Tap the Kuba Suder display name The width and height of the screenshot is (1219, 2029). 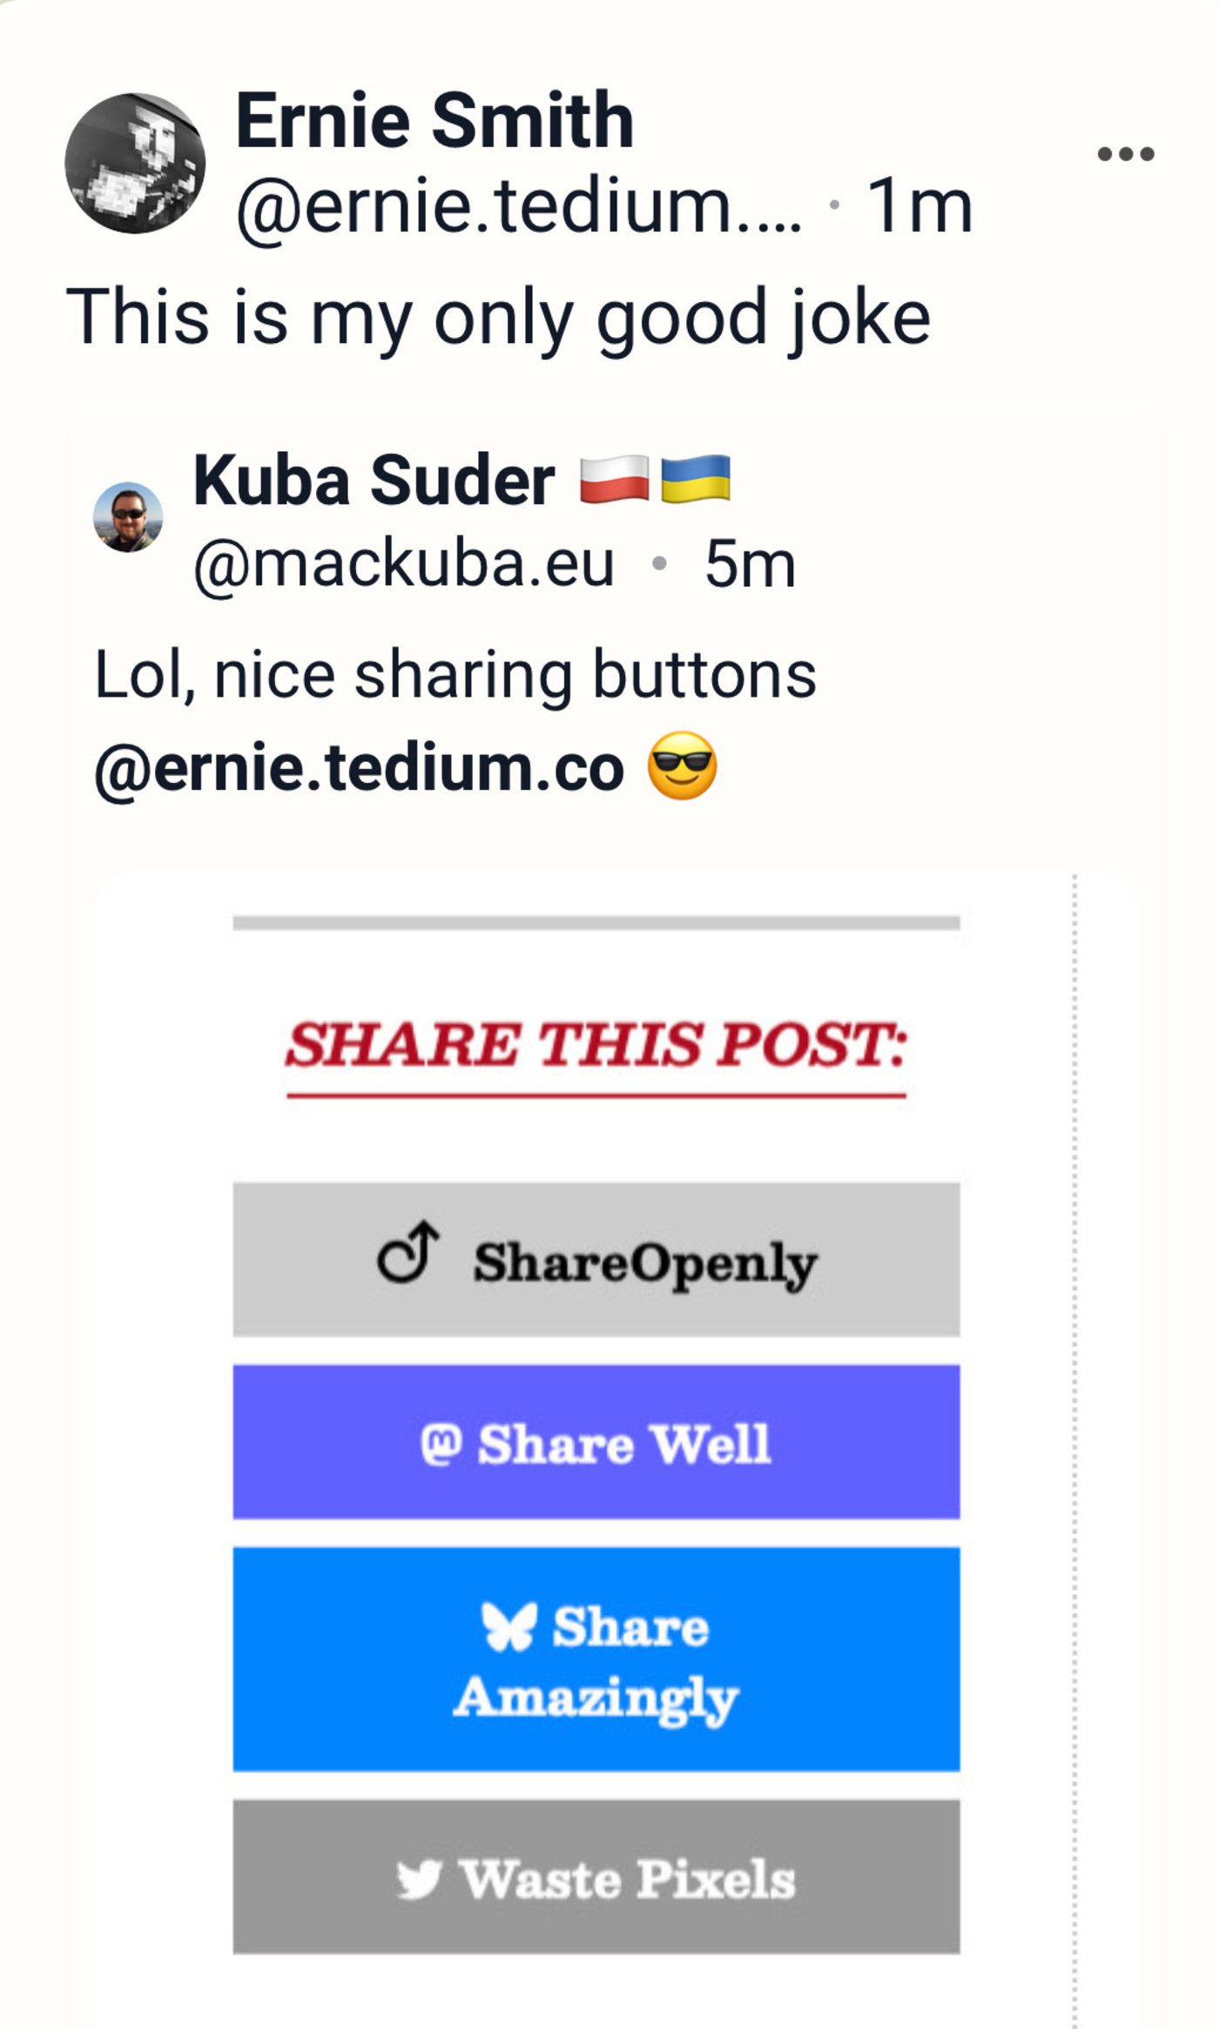pyautogui.click(x=374, y=480)
